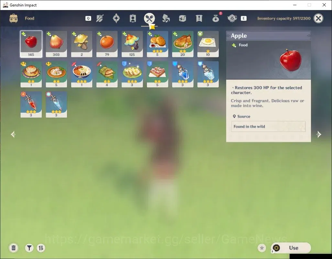
Task: Go to next page with right arrow
Action: click(319, 134)
